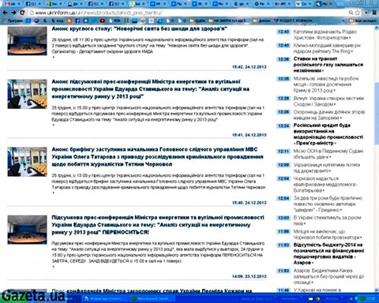The height and width of the screenshot is (303, 379).
Task: Click the more arrow under the Татарова briefing summary
Action: (x=54, y=193)
